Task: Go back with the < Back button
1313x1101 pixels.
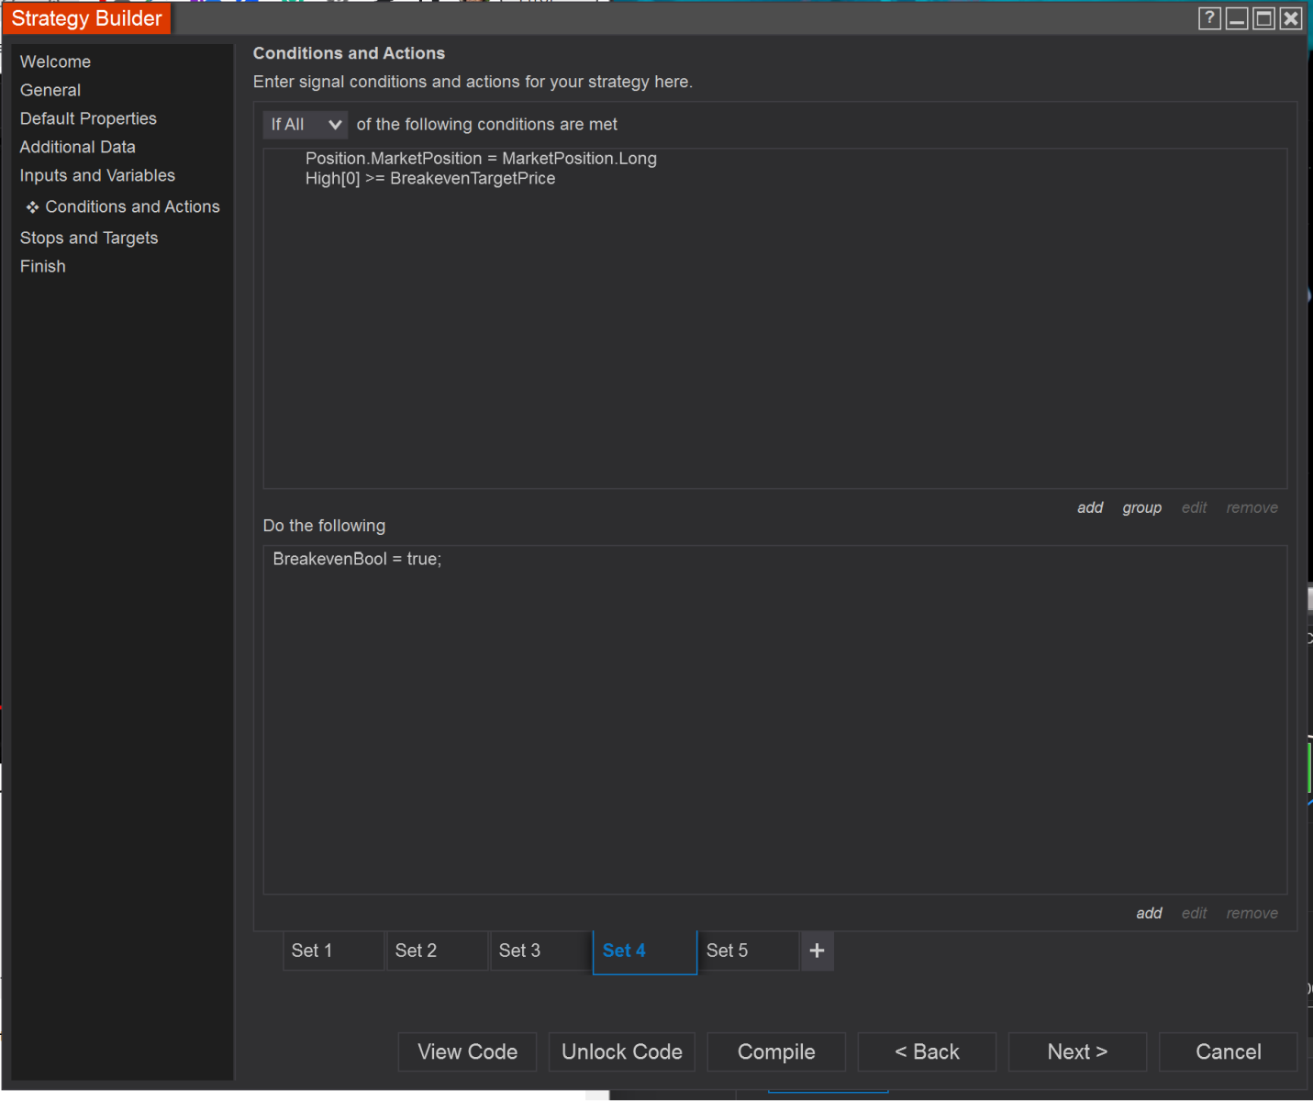Action: click(927, 1051)
